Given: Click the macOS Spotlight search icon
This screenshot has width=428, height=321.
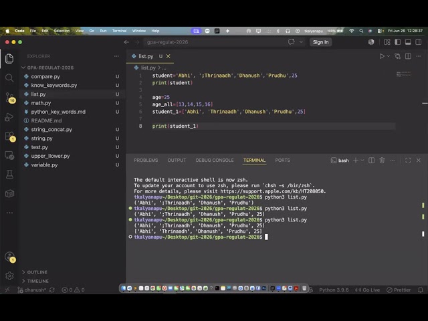Looking at the screenshot, I should click(361, 31).
